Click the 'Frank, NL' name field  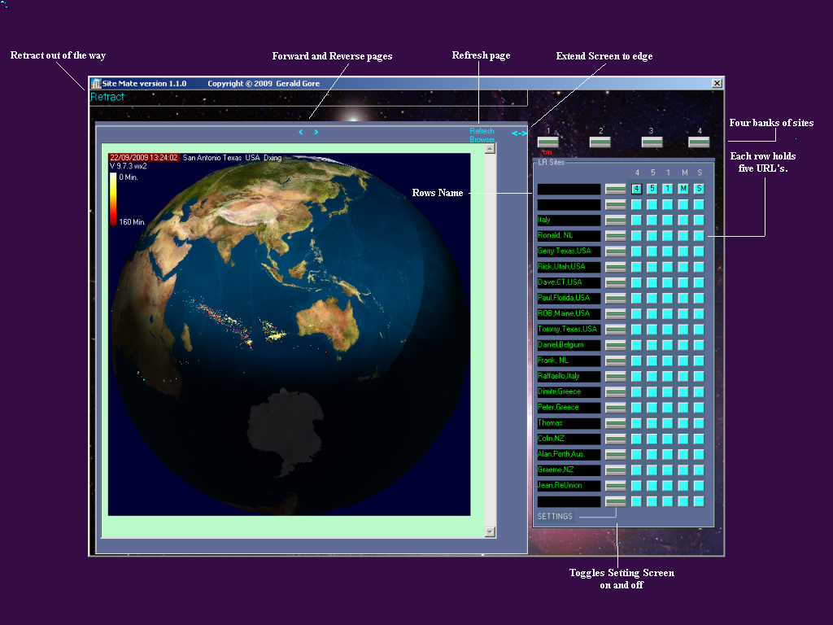(569, 361)
